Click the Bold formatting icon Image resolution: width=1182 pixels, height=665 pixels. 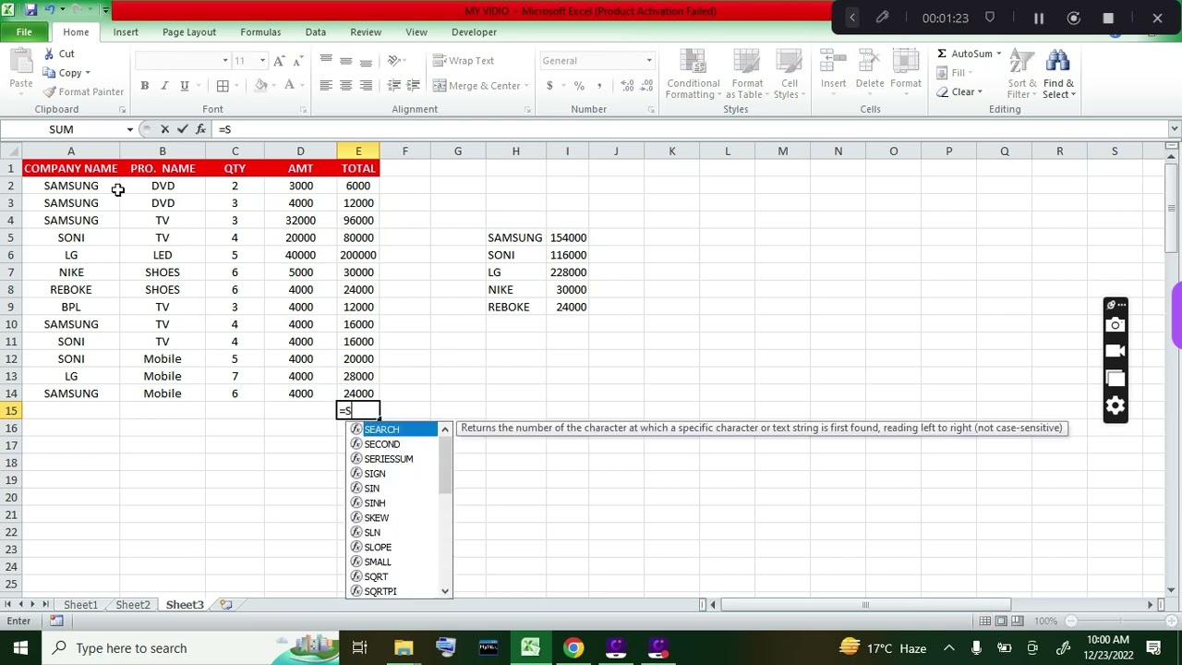click(144, 86)
